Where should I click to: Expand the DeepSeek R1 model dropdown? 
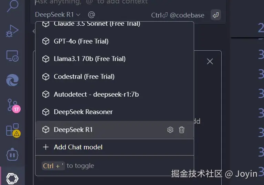pyautogui.click(x=58, y=15)
